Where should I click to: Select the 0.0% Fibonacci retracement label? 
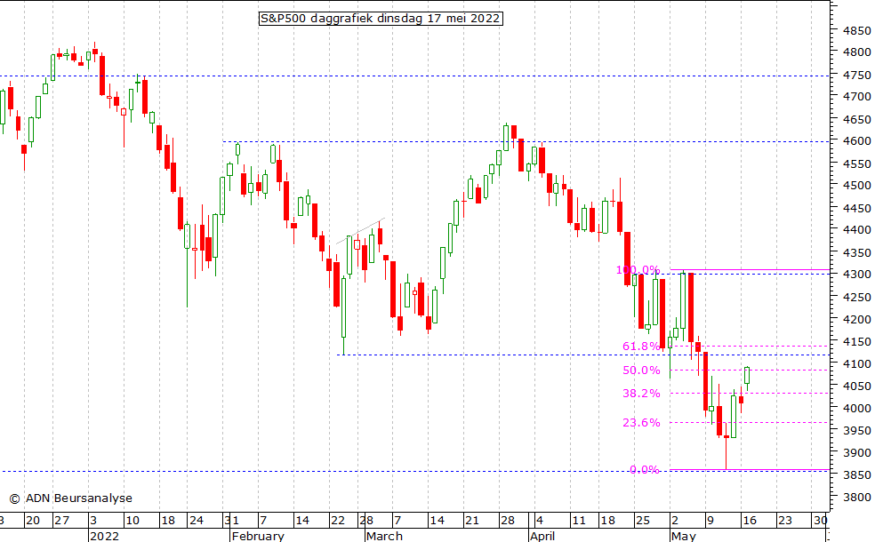(x=645, y=470)
